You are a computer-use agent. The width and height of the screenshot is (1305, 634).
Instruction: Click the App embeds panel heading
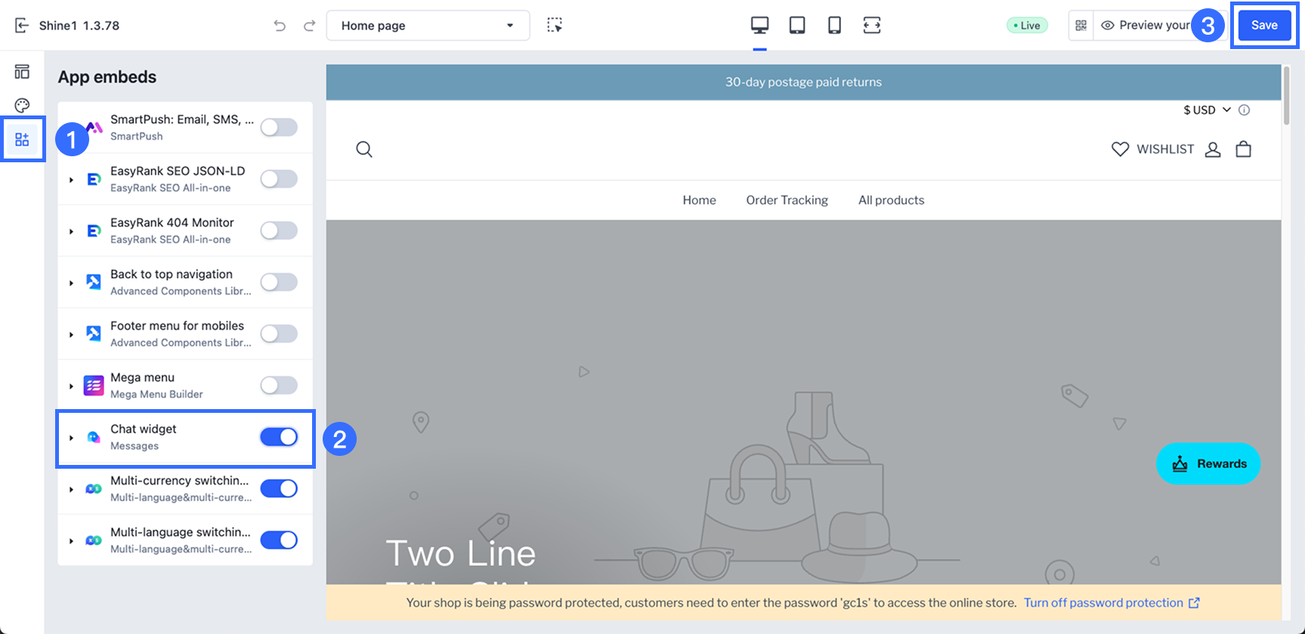point(107,77)
